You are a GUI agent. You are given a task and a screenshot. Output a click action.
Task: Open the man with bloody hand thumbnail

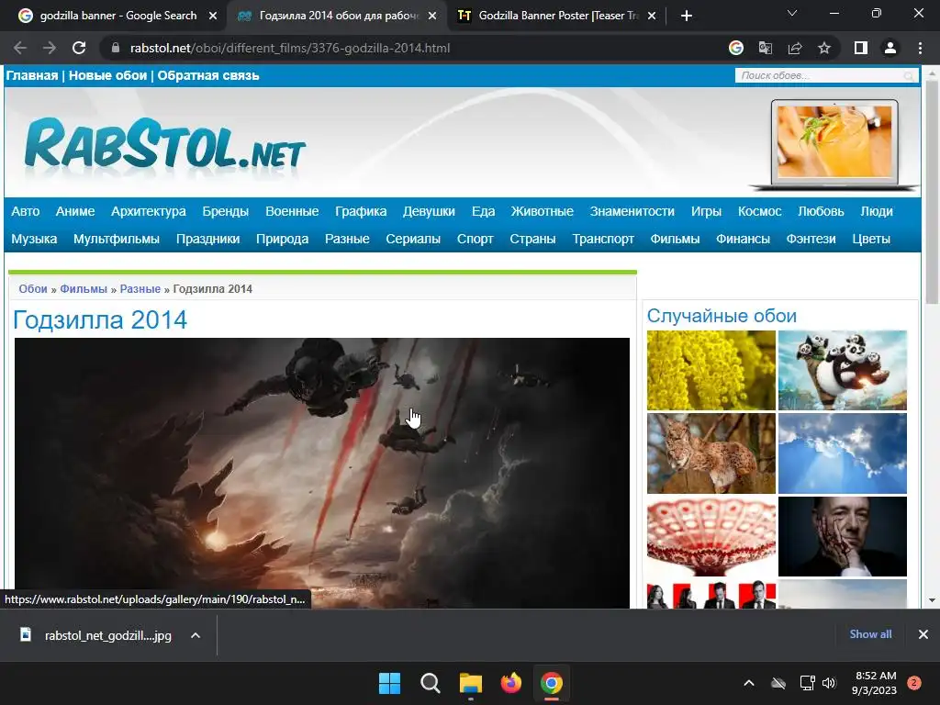click(x=843, y=536)
